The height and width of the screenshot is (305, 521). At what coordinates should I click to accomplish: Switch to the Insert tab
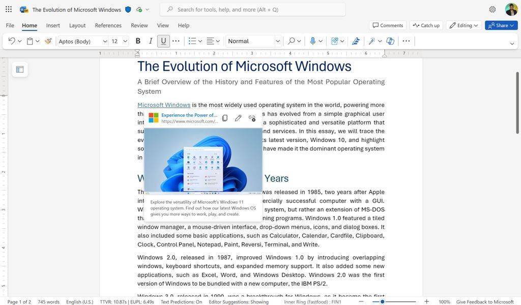(53, 25)
